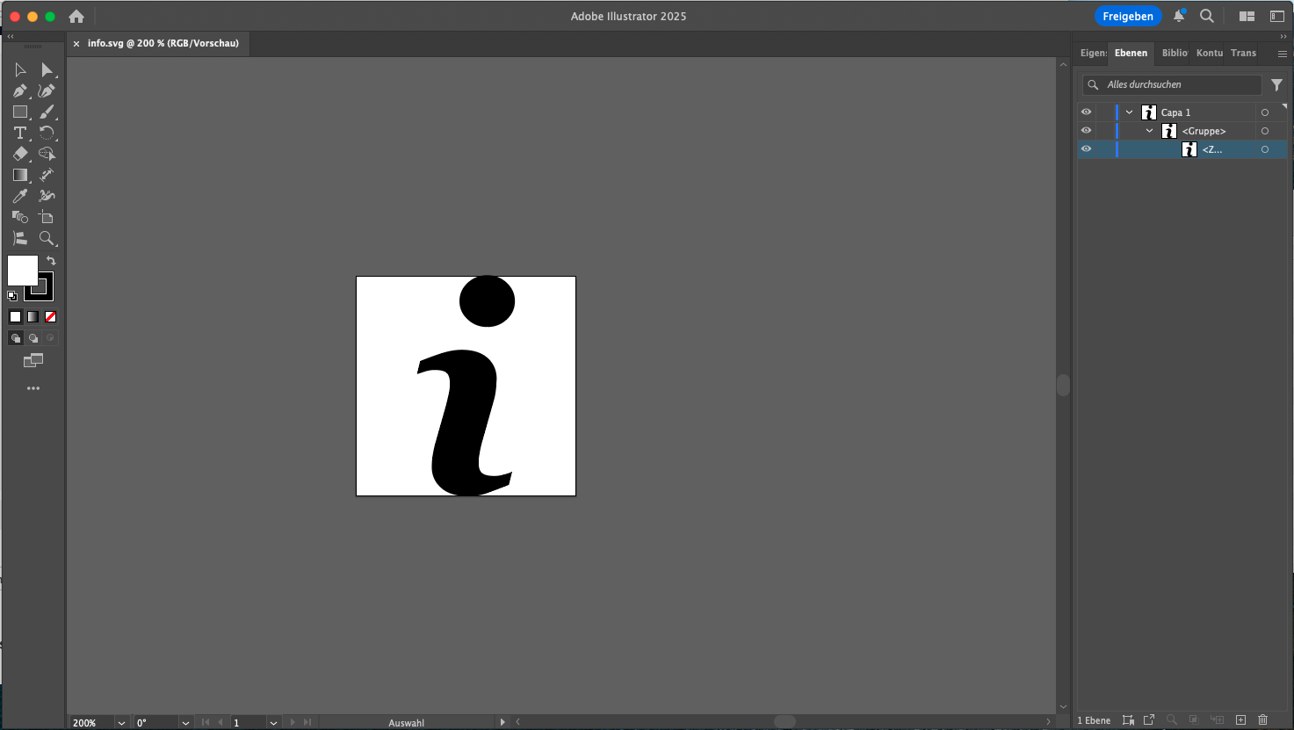Select the Direct Selection tool

coord(47,70)
